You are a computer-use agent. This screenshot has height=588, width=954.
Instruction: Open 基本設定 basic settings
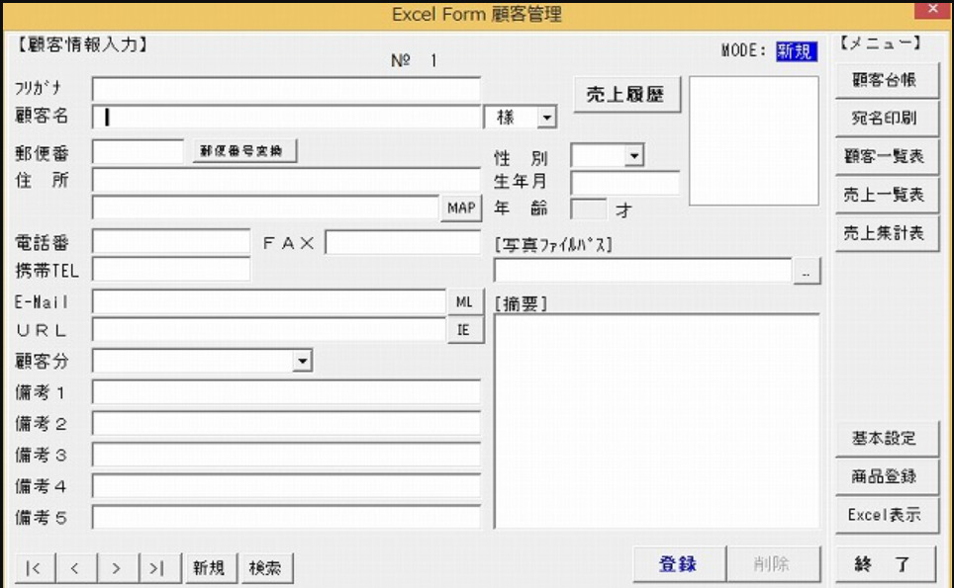pyautogui.click(x=886, y=439)
